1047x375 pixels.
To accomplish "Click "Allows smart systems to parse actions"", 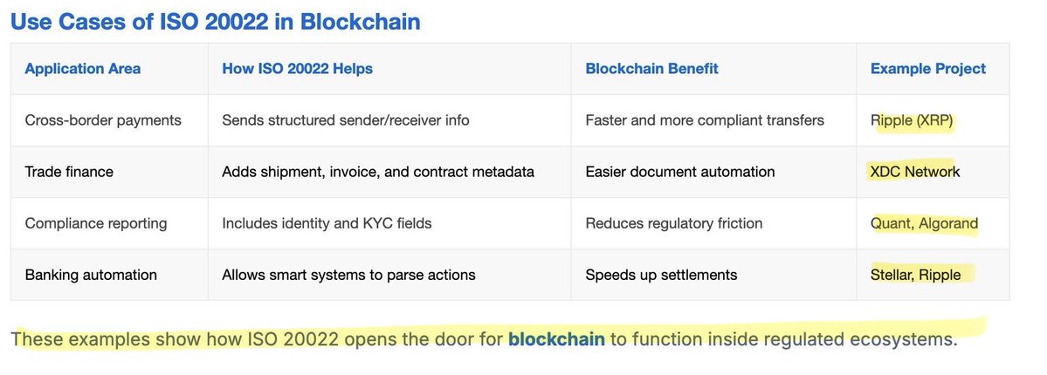I will click(348, 275).
